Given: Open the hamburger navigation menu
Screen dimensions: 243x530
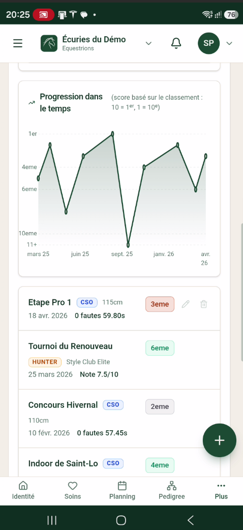Looking at the screenshot, I should [x=18, y=43].
